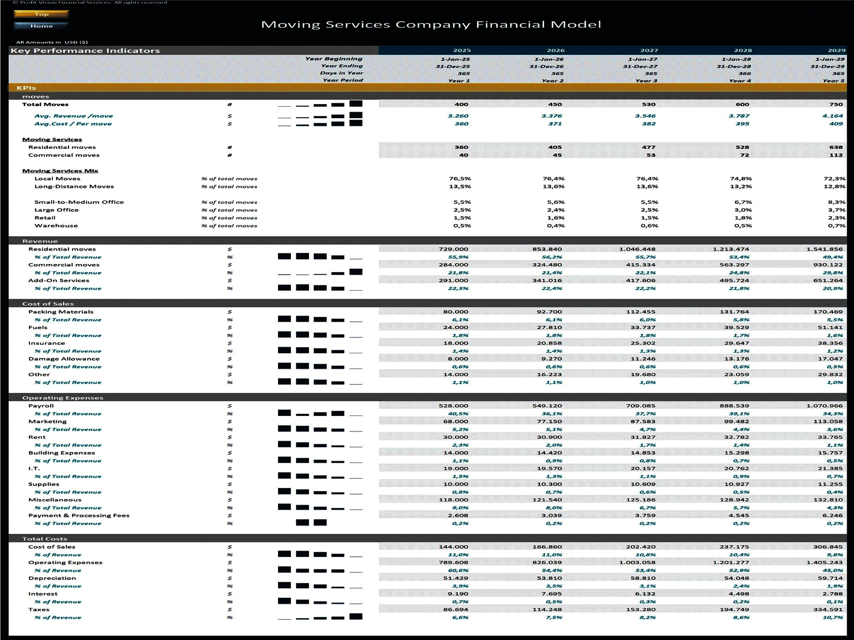854x640 pixels.
Task: Select the Local Moves 2025 value 76,5%
Action: [460, 179]
